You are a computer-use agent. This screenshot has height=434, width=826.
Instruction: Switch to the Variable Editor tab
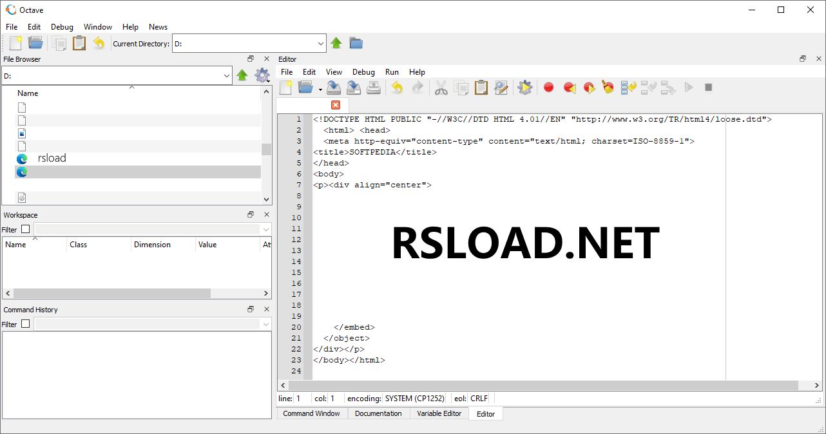pos(439,413)
